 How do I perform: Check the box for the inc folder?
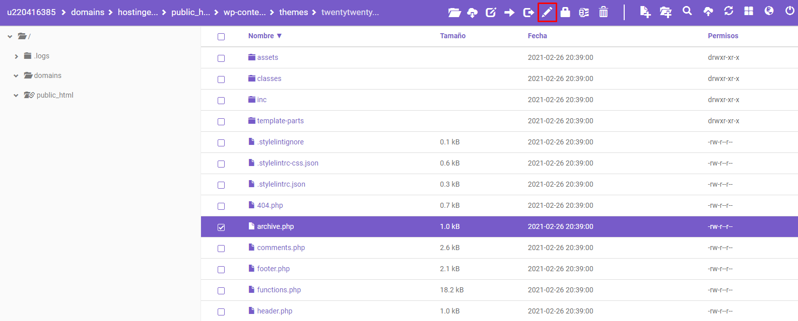[x=221, y=101]
